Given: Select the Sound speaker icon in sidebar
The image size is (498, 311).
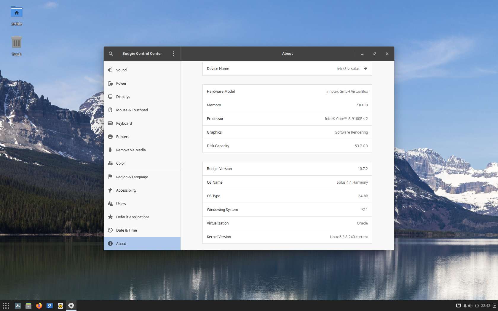Looking at the screenshot, I should coord(110,70).
